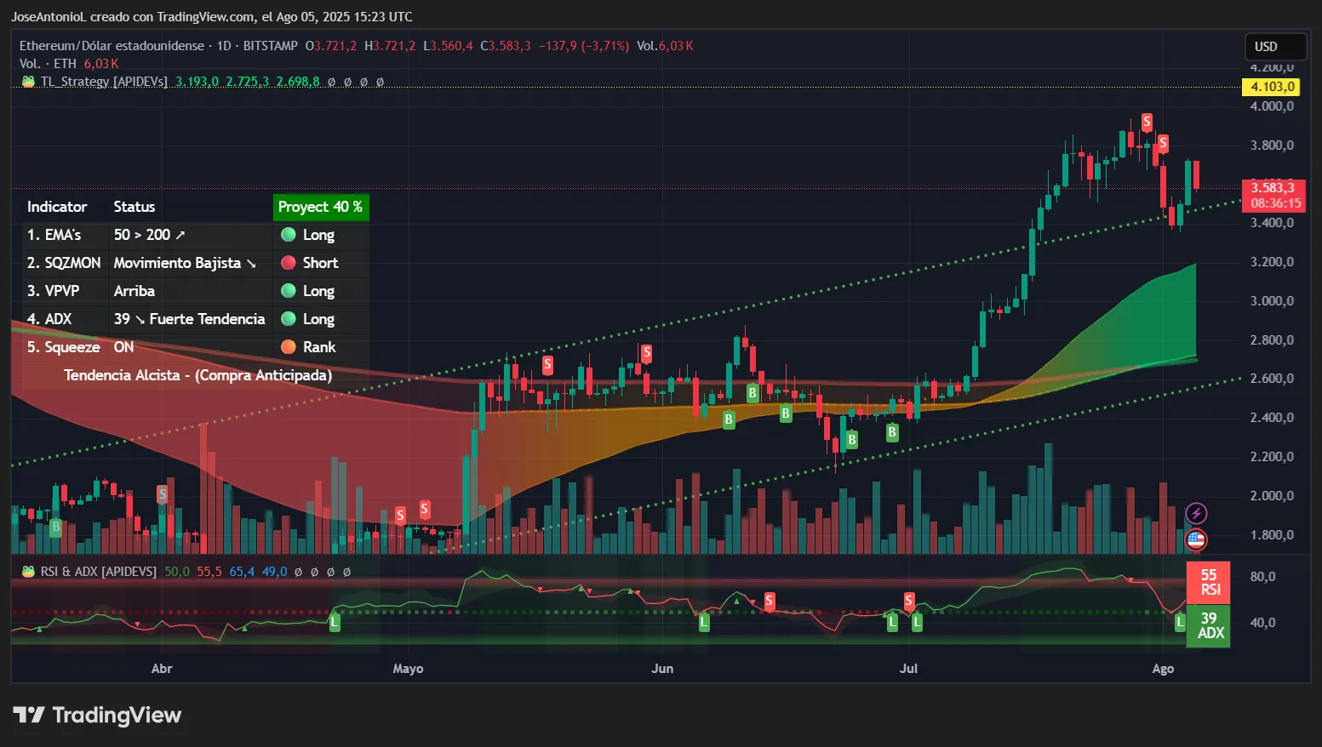Toggle the red Short status dot for SQZMON
1322x747 pixels.
point(289,262)
